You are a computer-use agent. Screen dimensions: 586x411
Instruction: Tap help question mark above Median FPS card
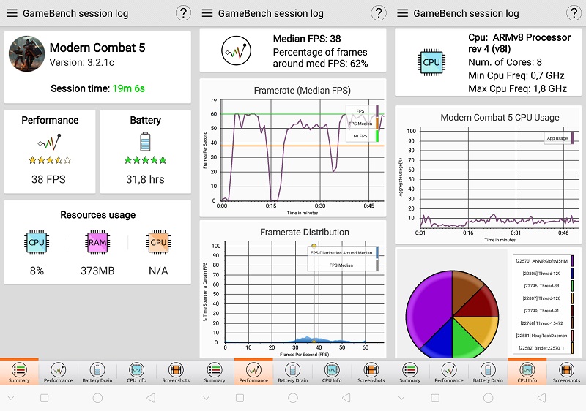click(x=379, y=13)
